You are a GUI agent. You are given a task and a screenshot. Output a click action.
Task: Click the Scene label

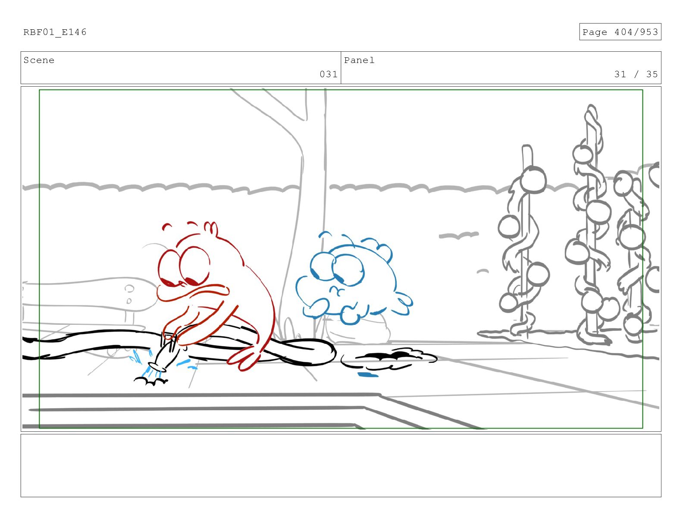(x=39, y=60)
